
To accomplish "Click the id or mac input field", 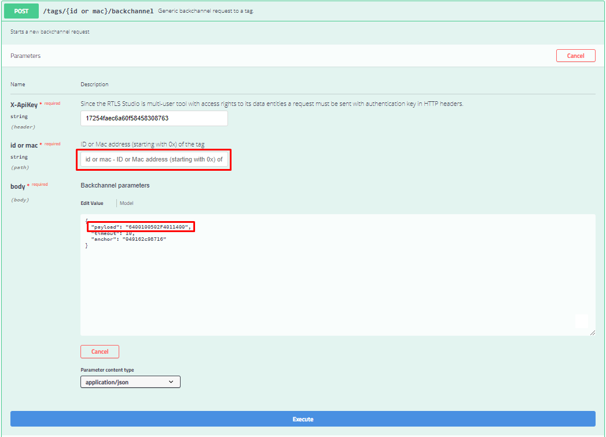I will coord(153,159).
